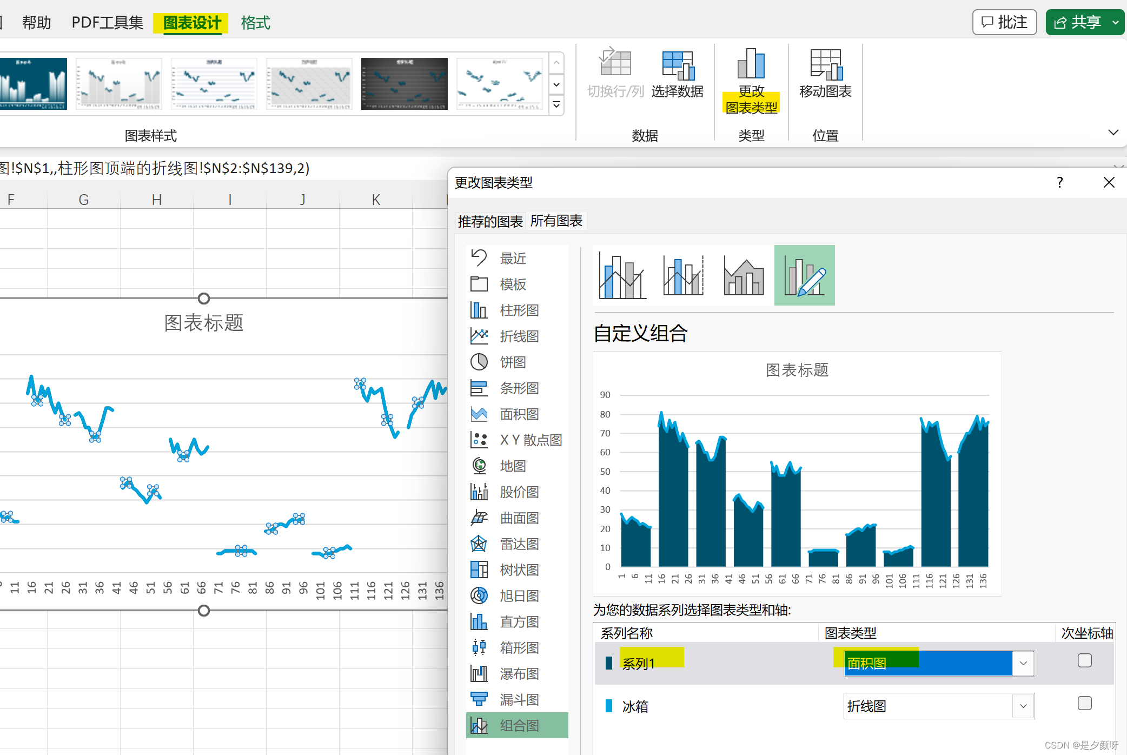This screenshot has width=1127, height=755.
Task: Select 系列1 series name row
Action: click(x=854, y=664)
